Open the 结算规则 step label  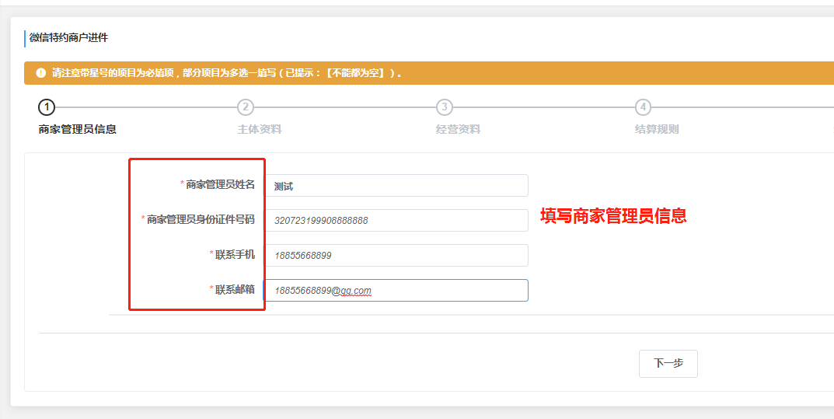pyautogui.click(x=657, y=129)
